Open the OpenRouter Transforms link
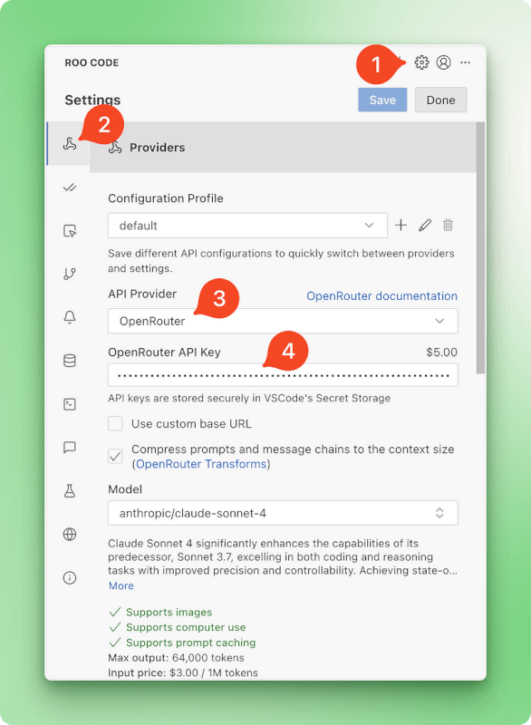 pos(201,464)
